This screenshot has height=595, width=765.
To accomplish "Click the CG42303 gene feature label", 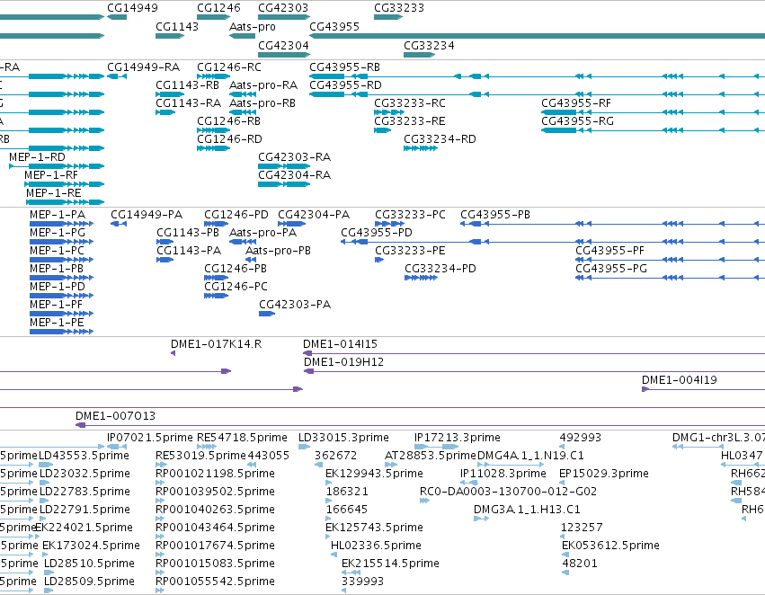I will point(283,8).
